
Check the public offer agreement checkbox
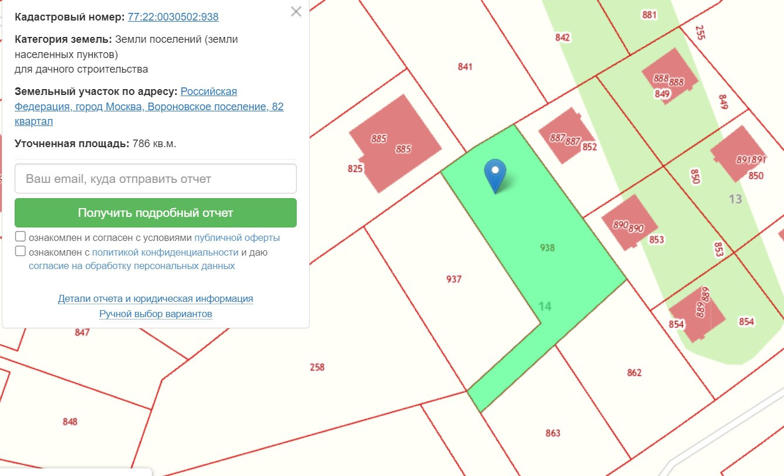(21, 237)
